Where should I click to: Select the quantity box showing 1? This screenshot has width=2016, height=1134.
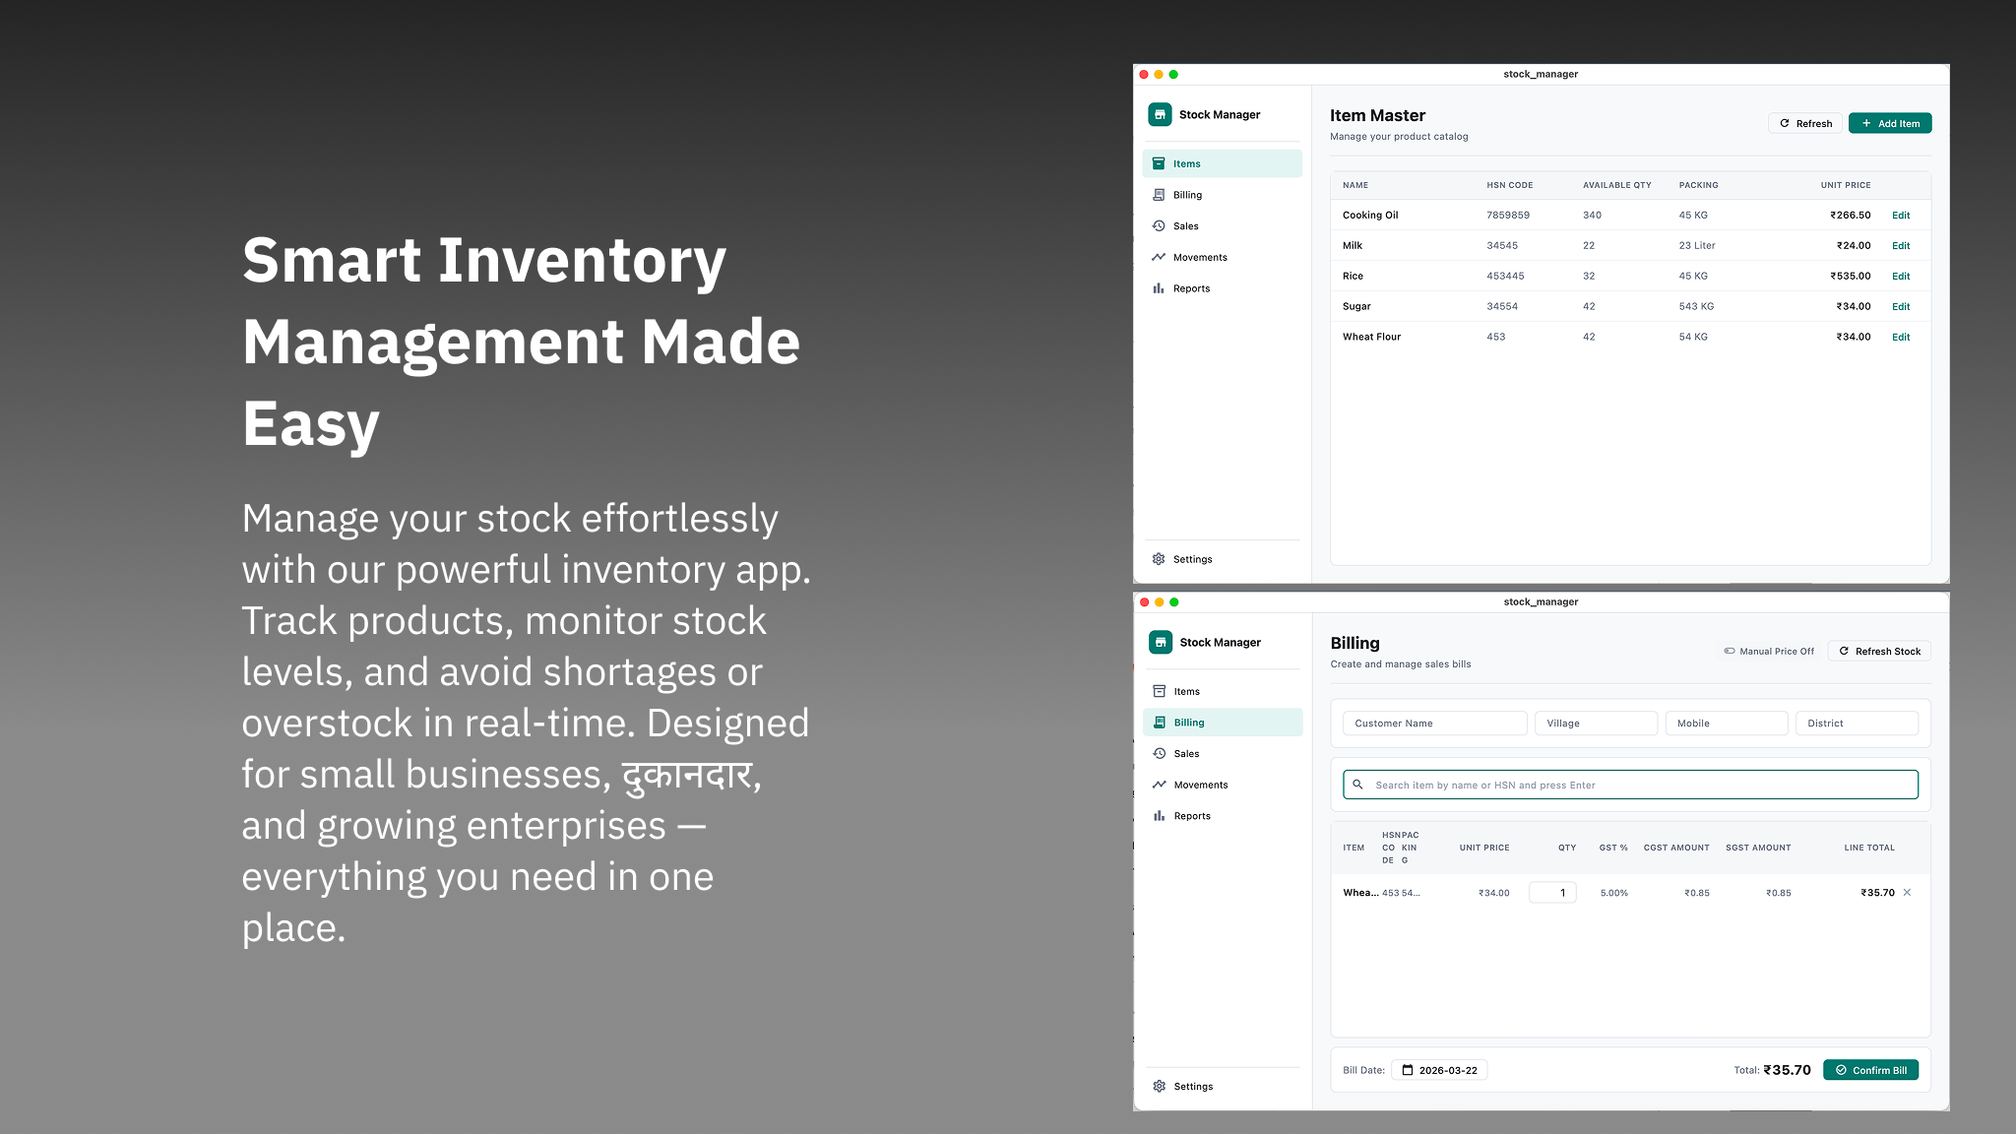[1552, 892]
